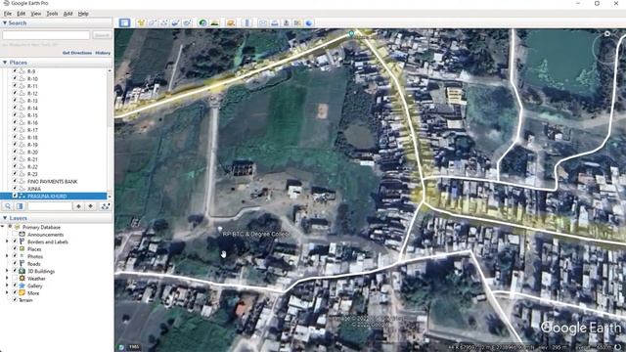
Task: Uncheck the R-15 place checkbox
Action: pos(15,115)
